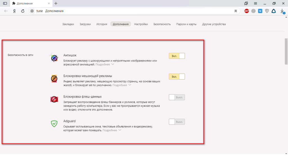Click the Блокировка мешающей рекламы icon

coord(54,79)
